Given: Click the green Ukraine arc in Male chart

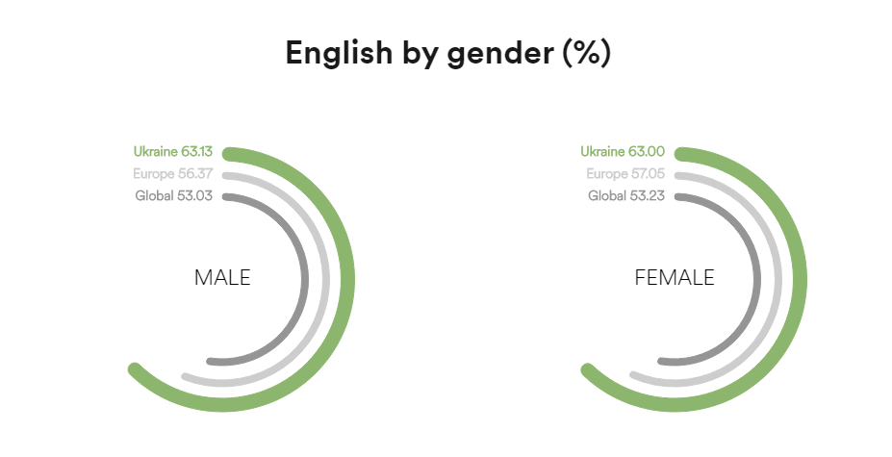Looking at the screenshot, I should (347, 279).
